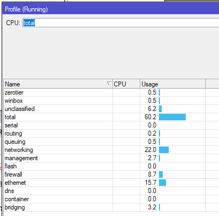Viewport: 219px width, 216px height.
Task: Select the total row in the list
Action: coord(111,117)
